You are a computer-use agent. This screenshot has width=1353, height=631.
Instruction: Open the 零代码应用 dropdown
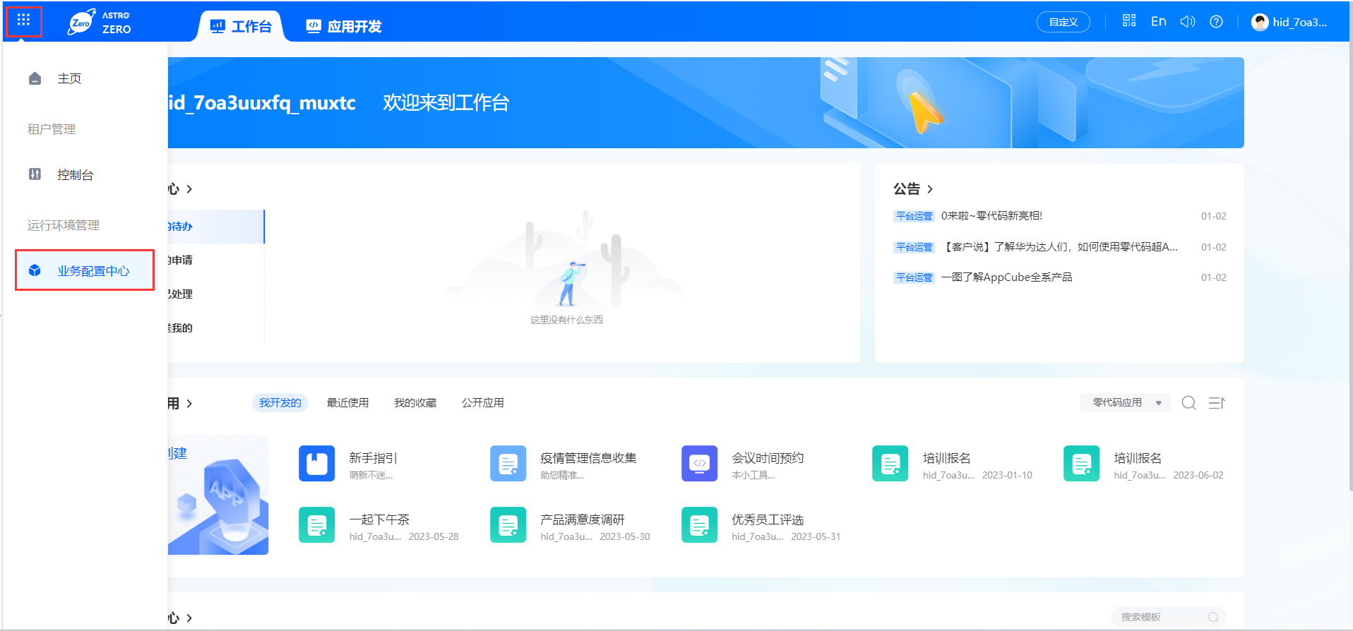pos(1126,402)
